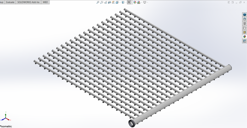Click the View Settings monitor icon
Screen dimensions: 247x128
point(145,2)
